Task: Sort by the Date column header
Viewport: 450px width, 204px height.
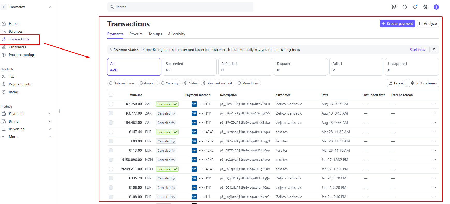Action: (x=325, y=95)
